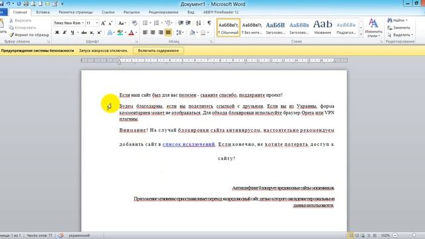425x239 pixels.
Task: Expand the Font group dialog launcher
Action: click(x=137, y=41)
